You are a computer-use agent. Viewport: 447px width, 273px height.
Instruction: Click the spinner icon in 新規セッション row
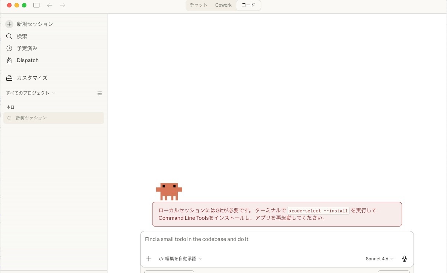click(10, 118)
